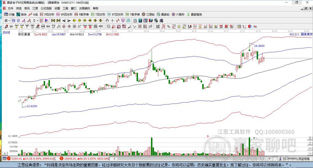Click the grid table icon near yin-yang
Screen dimensions: 313x168
(x=239, y=27)
